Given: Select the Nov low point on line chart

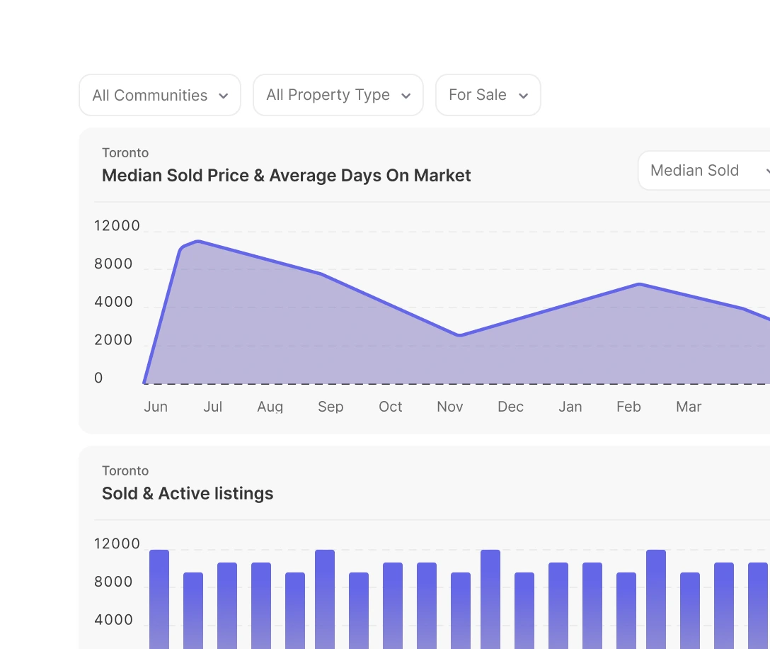Looking at the screenshot, I should [x=460, y=335].
